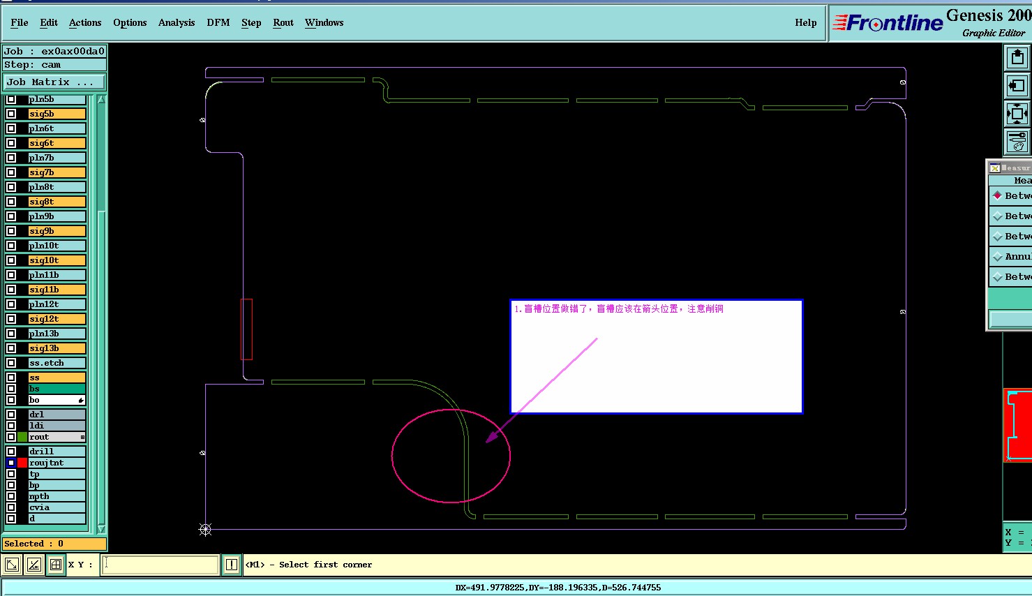Click the green color swatch of rout layer
This screenshot has width=1032, height=596.
pos(22,437)
